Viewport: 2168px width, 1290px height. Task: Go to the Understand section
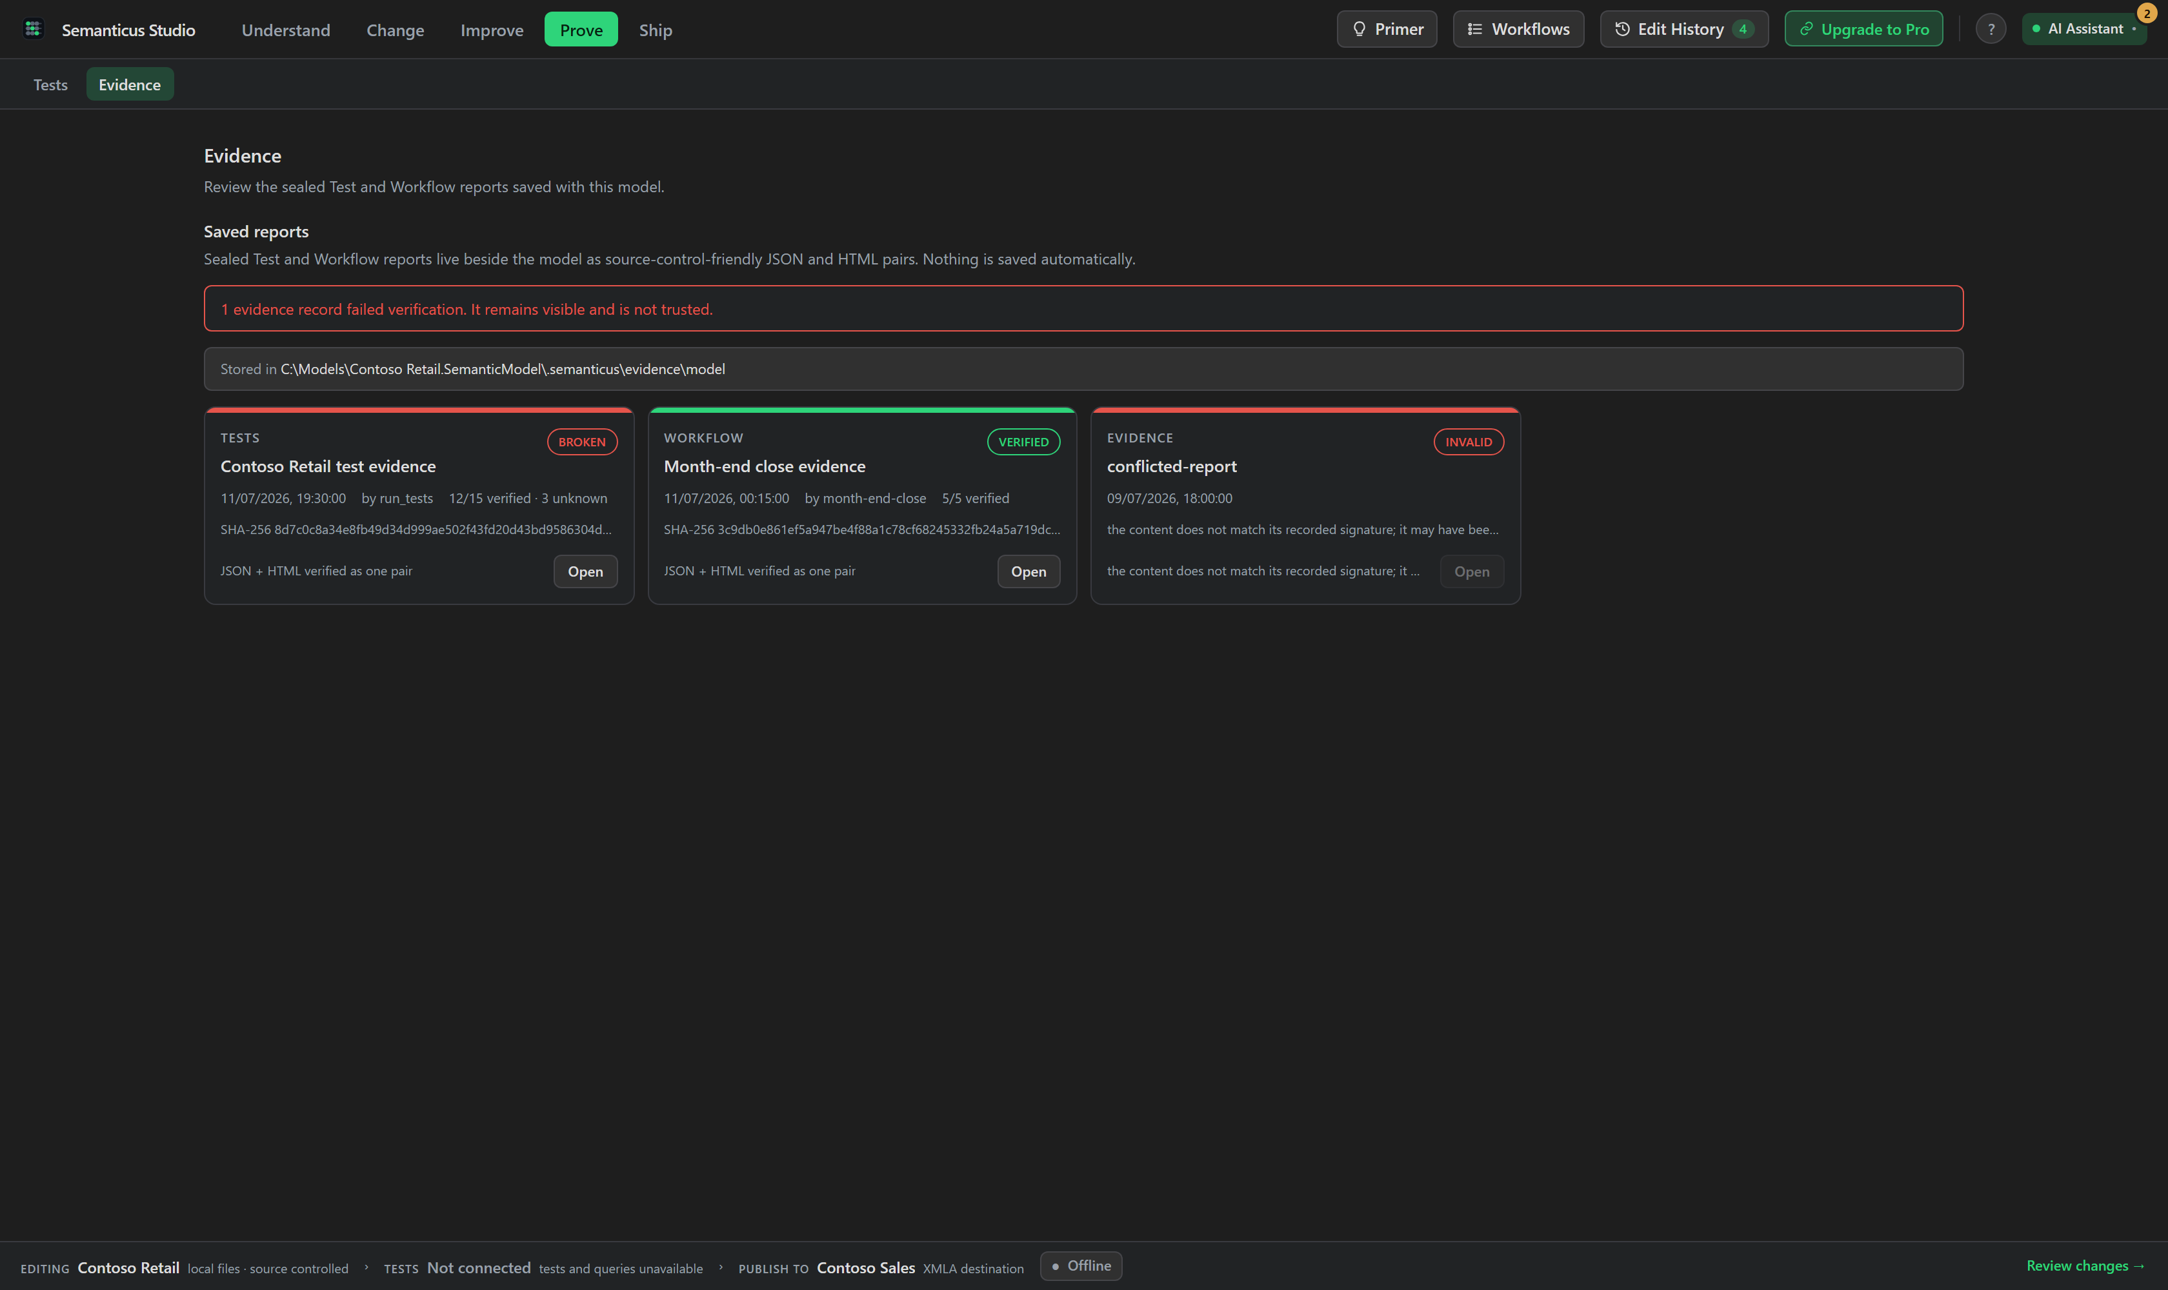(286, 30)
